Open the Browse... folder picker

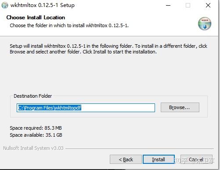(x=180, y=107)
